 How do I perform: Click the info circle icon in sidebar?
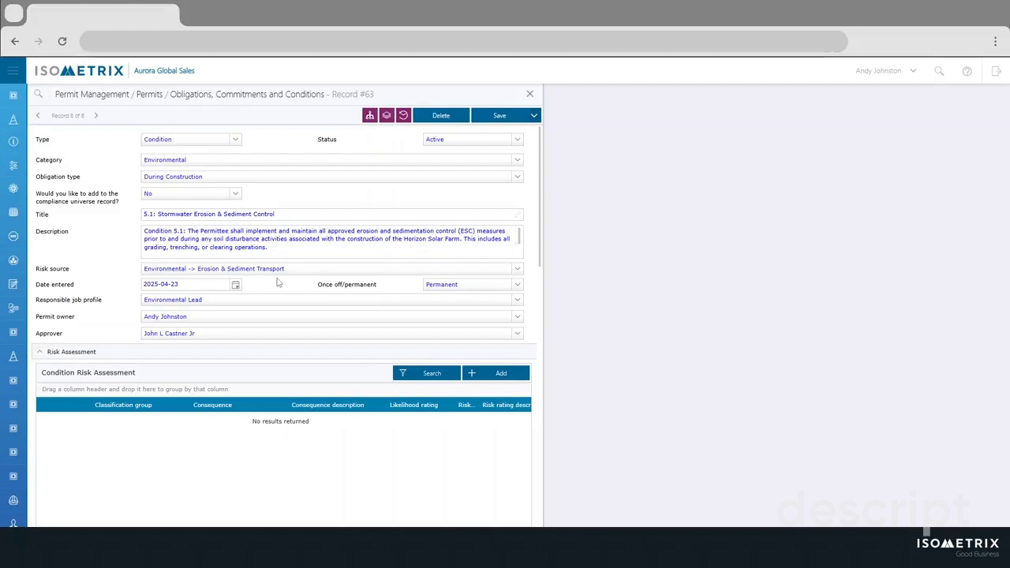coord(13,142)
